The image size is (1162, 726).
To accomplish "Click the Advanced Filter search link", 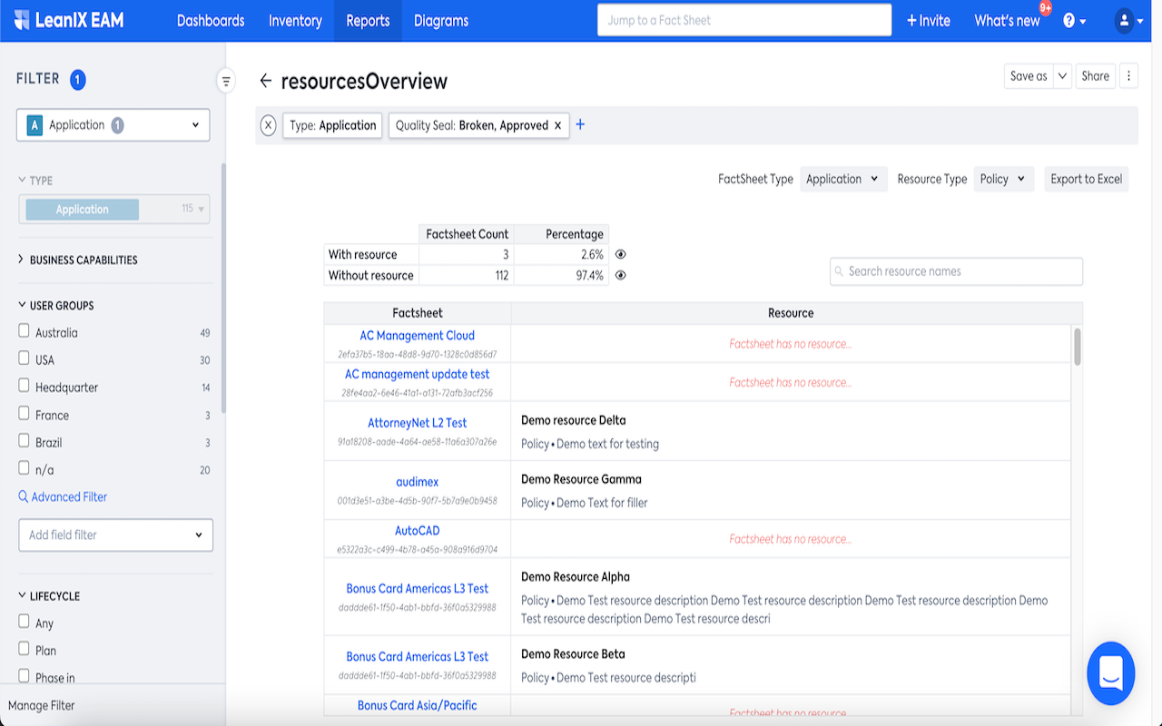I will tap(63, 497).
